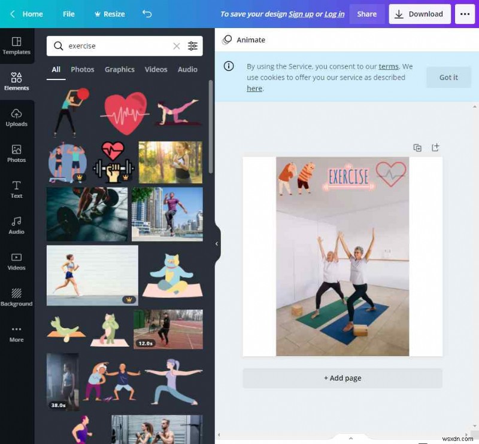
Task: Open the Videos panel
Action: pyautogui.click(x=17, y=261)
